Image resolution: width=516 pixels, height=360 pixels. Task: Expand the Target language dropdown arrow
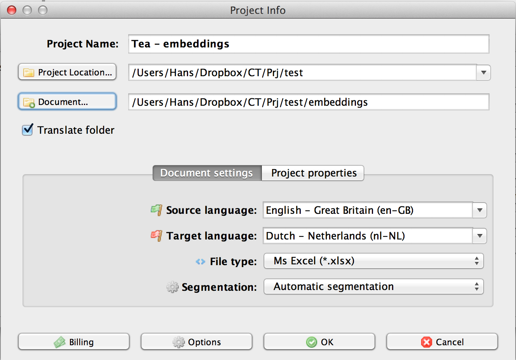pos(480,236)
